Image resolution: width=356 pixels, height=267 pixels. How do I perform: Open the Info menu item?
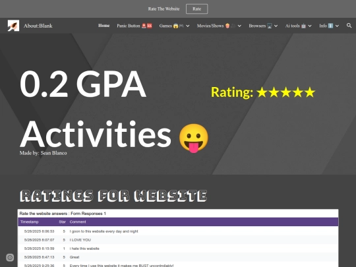[326, 26]
